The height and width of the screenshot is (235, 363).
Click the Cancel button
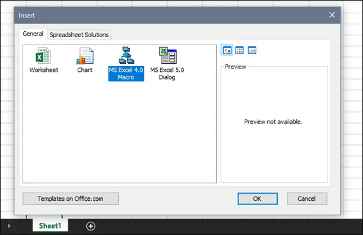[307, 198]
